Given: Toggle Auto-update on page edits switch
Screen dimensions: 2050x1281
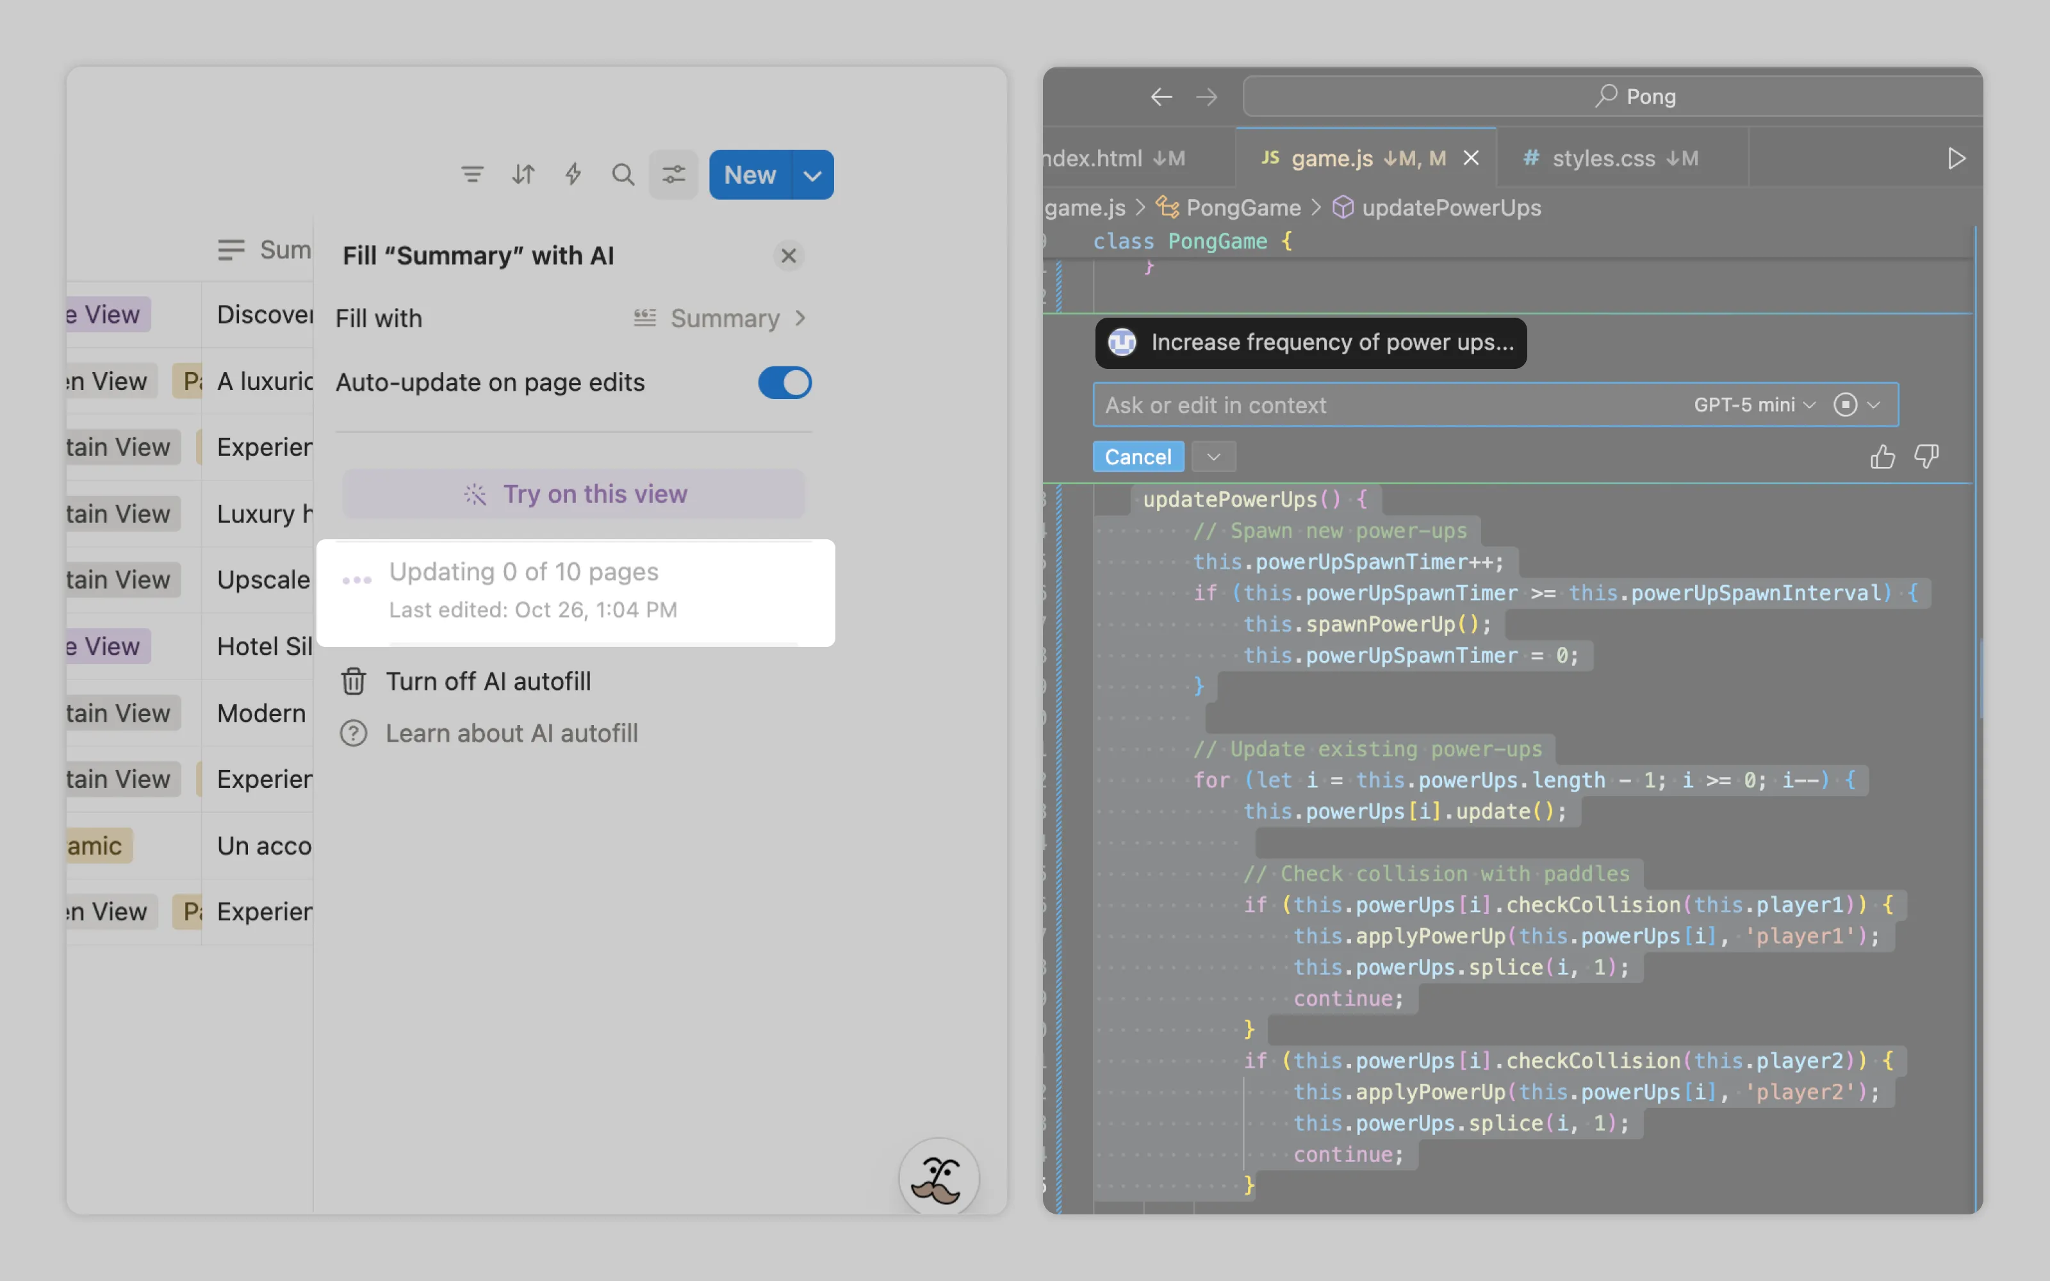Looking at the screenshot, I should pyautogui.click(x=784, y=382).
